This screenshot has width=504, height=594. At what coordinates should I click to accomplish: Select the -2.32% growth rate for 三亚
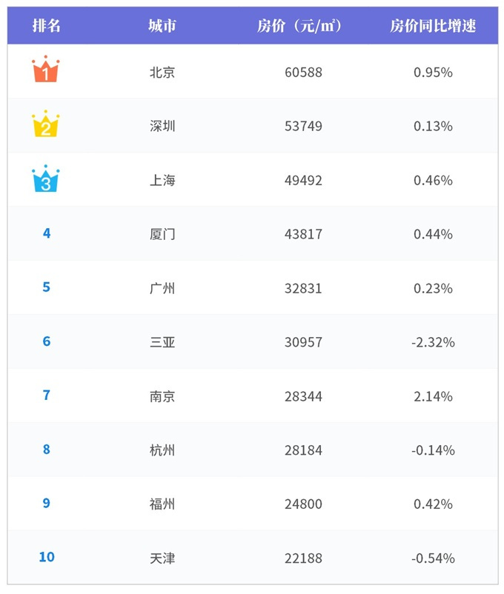click(x=433, y=342)
